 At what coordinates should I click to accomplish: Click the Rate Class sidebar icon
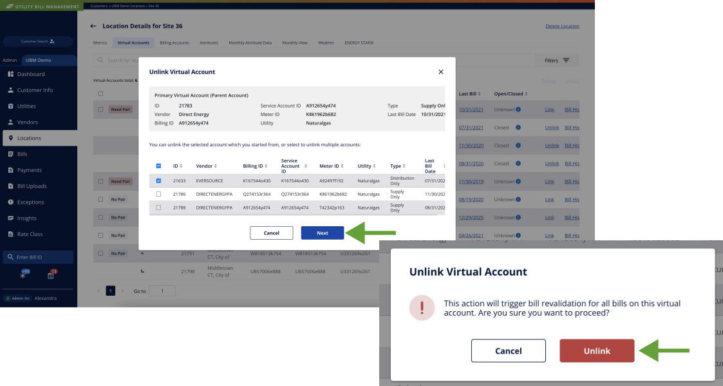[10, 234]
